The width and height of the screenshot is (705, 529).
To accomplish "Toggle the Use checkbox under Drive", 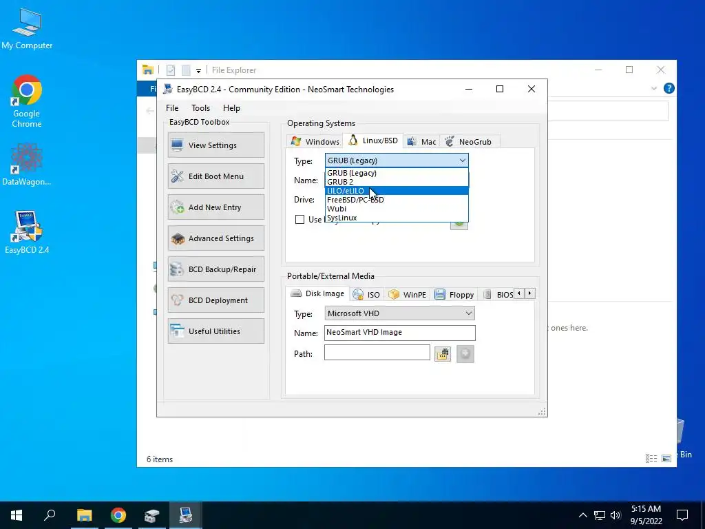I will coord(300,220).
